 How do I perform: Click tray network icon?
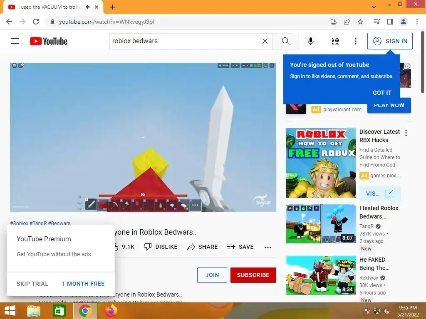[x=377, y=311]
